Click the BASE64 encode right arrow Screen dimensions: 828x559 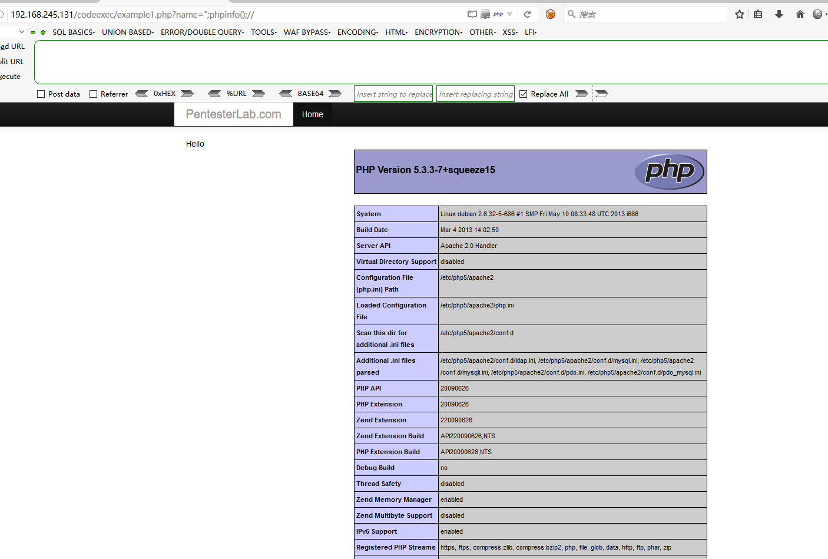(x=335, y=94)
